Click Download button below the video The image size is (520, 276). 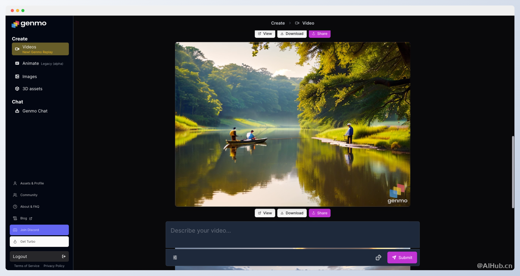(292, 213)
